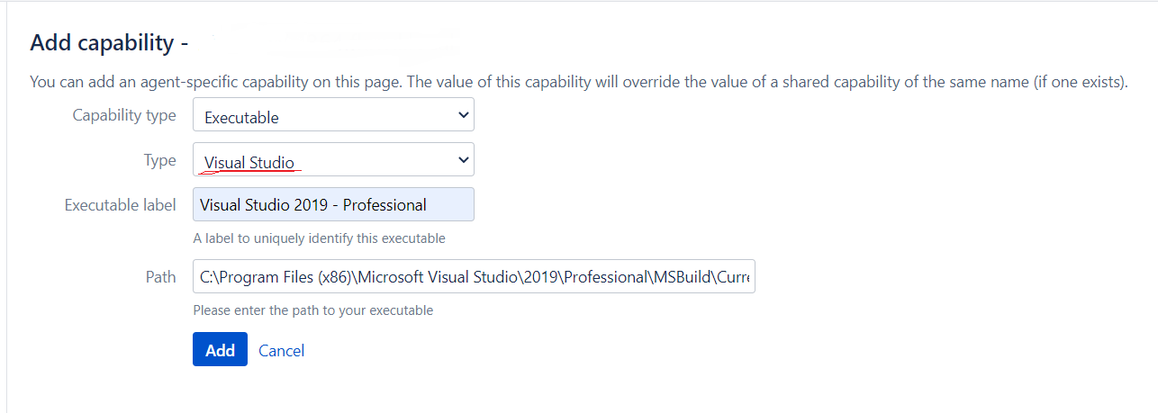Click hint 'A label to uniquely identify this executable'
This screenshot has width=1158, height=413.
coord(319,238)
